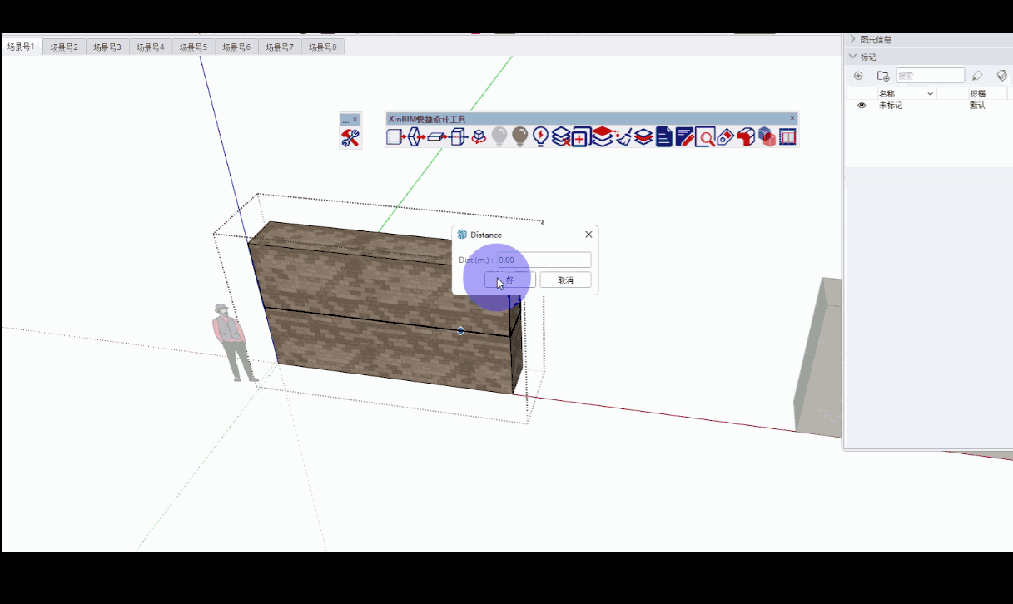
Task: Click the lightning bolt bulb icon
Action: click(x=540, y=136)
